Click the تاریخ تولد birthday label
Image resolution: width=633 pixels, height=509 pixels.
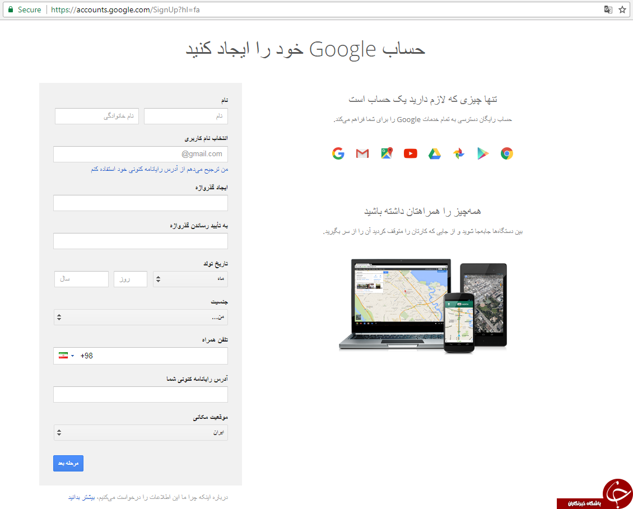tap(216, 264)
